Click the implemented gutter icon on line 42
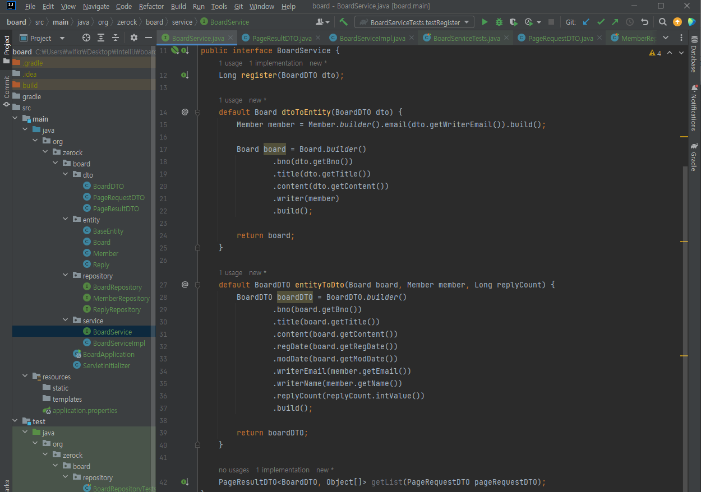This screenshot has width=701, height=492. 184,482
